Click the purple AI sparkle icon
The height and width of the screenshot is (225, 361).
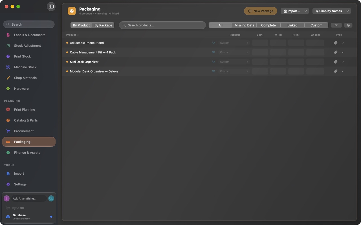click(6, 199)
